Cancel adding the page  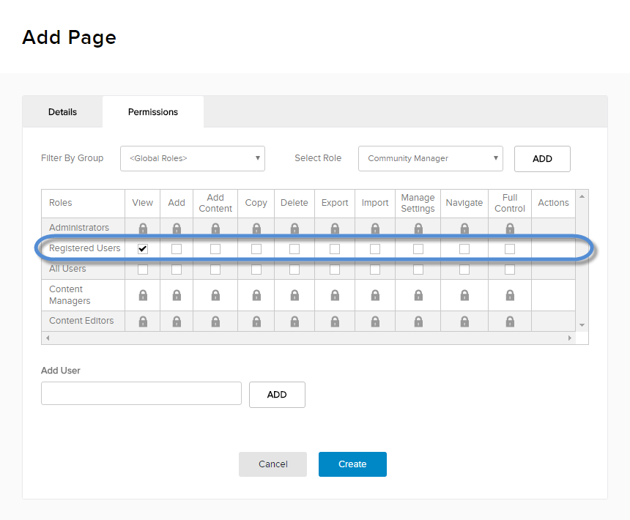273,464
